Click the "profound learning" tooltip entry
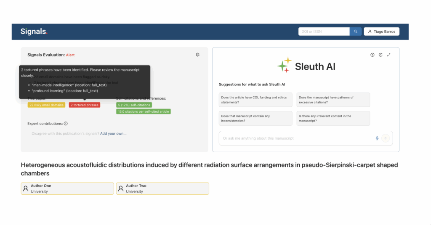431x225 pixels. click(64, 91)
